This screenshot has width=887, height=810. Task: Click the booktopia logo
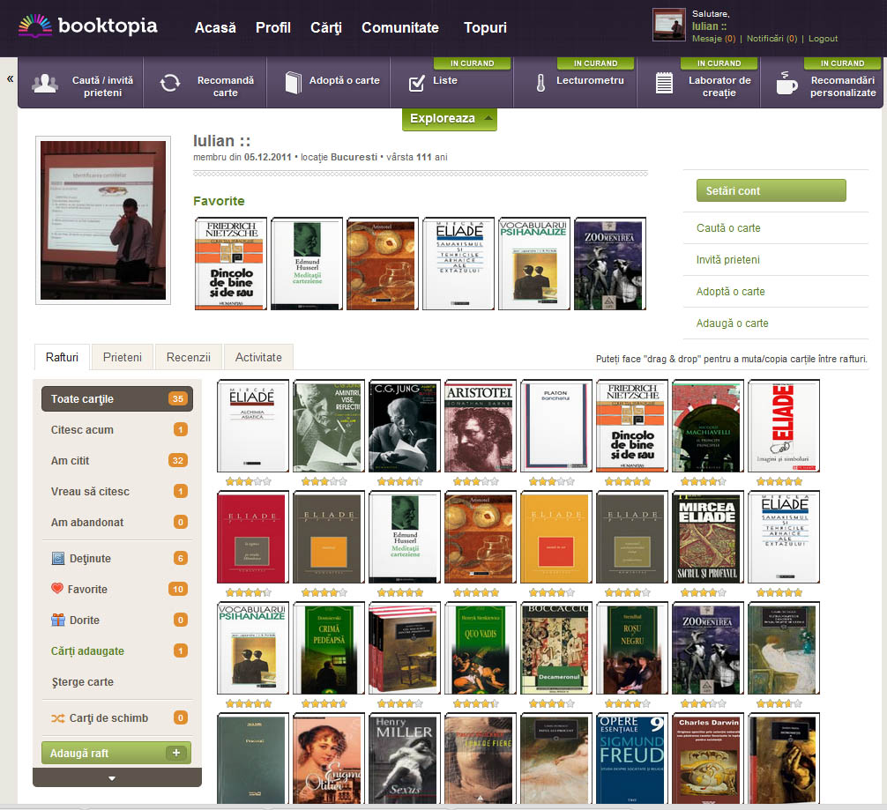(87, 26)
